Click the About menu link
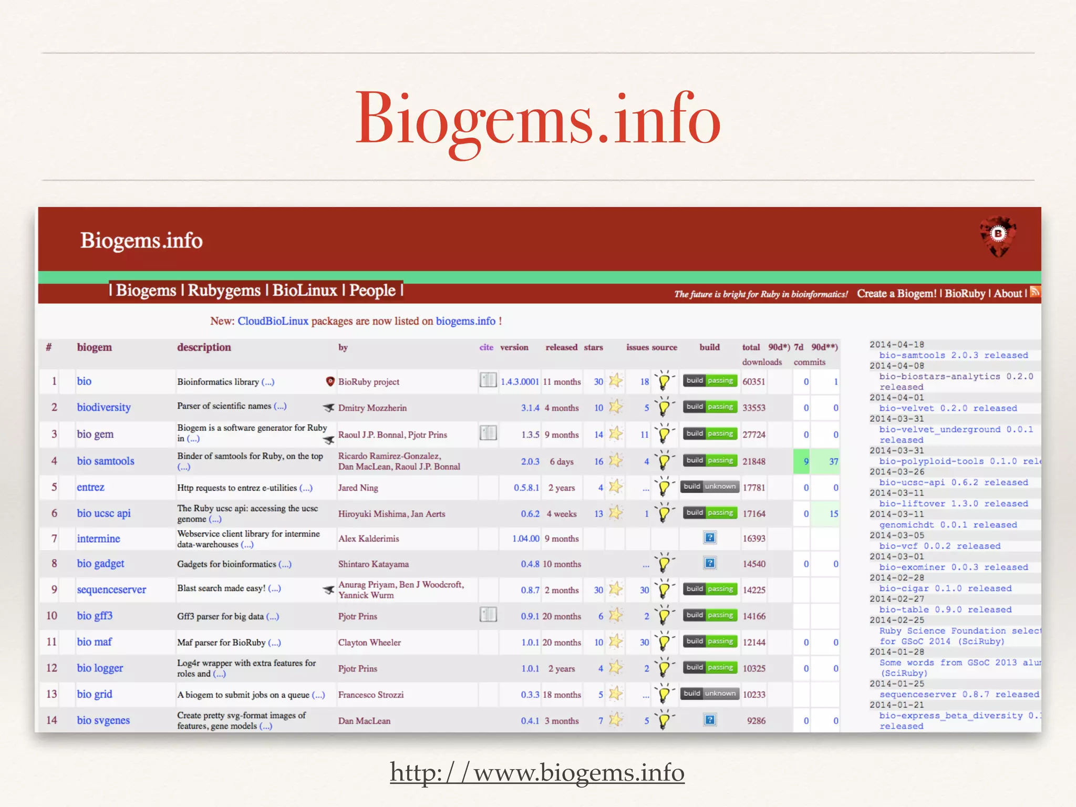This screenshot has width=1076, height=807. (x=1008, y=294)
